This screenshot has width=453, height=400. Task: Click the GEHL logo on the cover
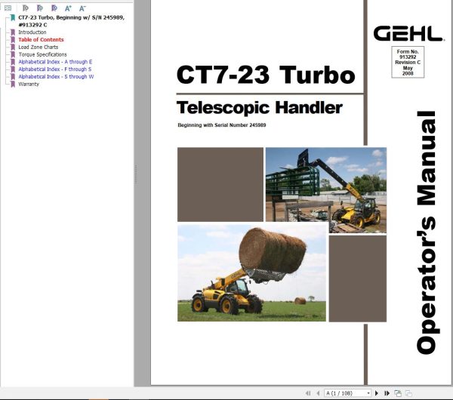pos(408,33)
